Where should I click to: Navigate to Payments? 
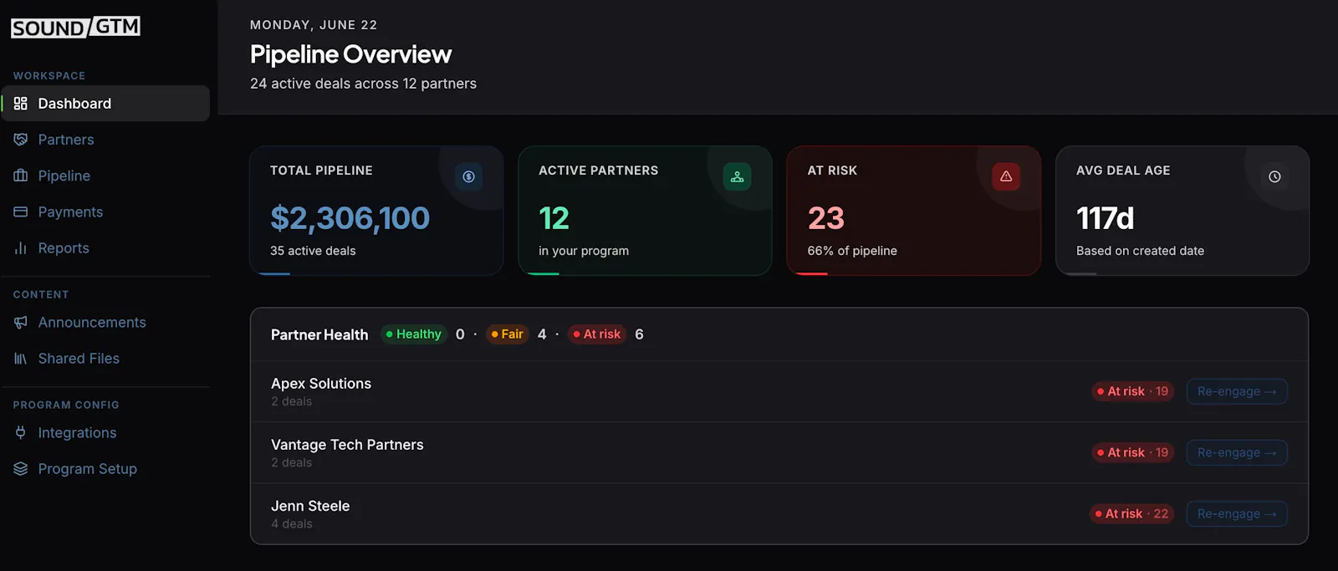105,212
